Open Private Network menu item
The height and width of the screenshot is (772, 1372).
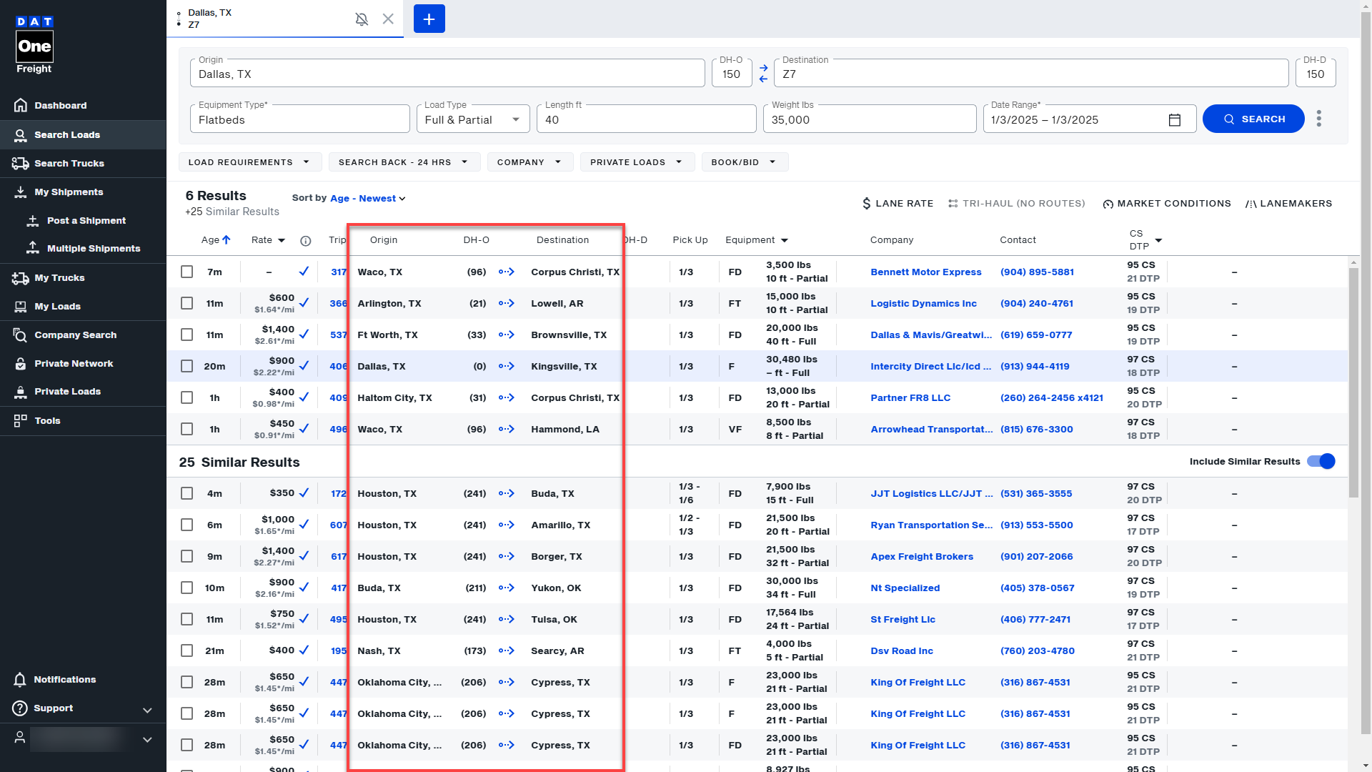point(74,363)
